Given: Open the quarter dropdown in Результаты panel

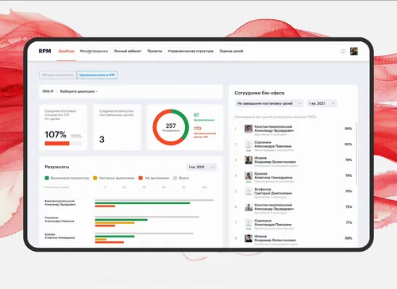Looking at the screenshot, I should point(201,167).
